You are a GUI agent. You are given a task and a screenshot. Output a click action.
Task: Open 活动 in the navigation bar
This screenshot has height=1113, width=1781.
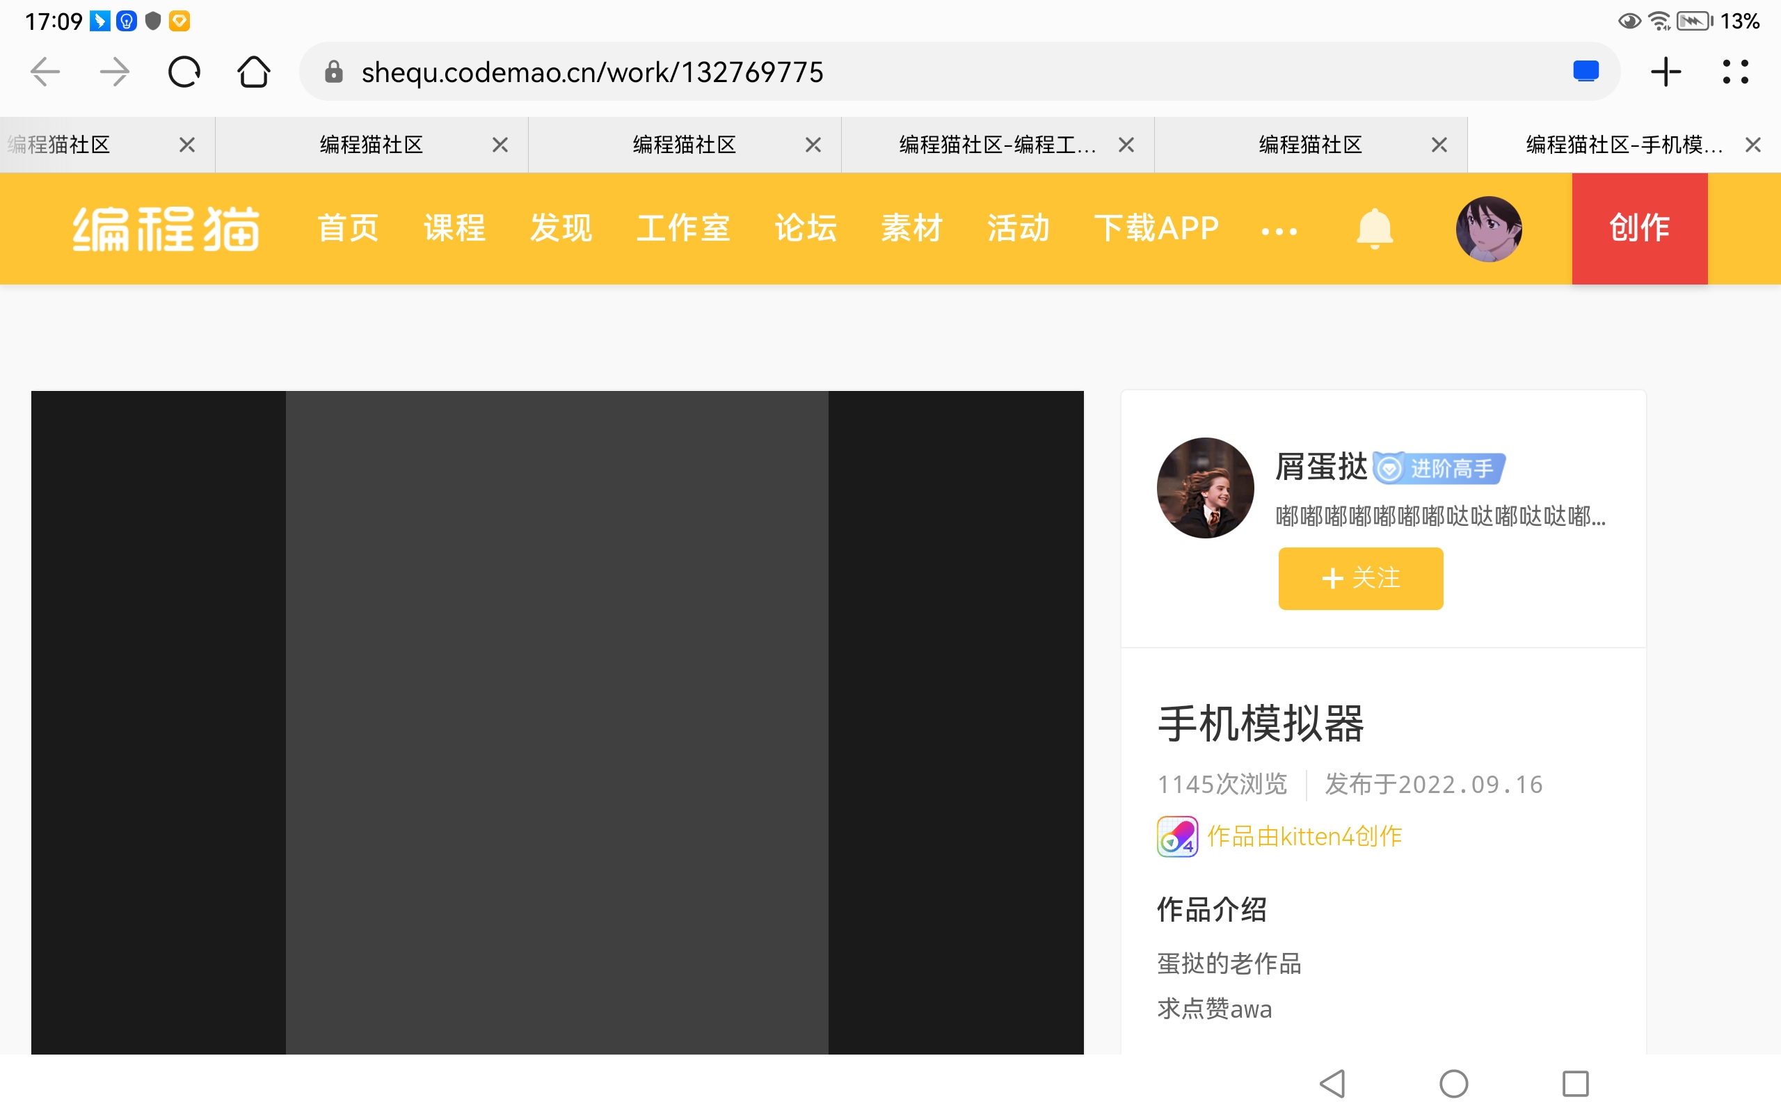pos(1018,228)
